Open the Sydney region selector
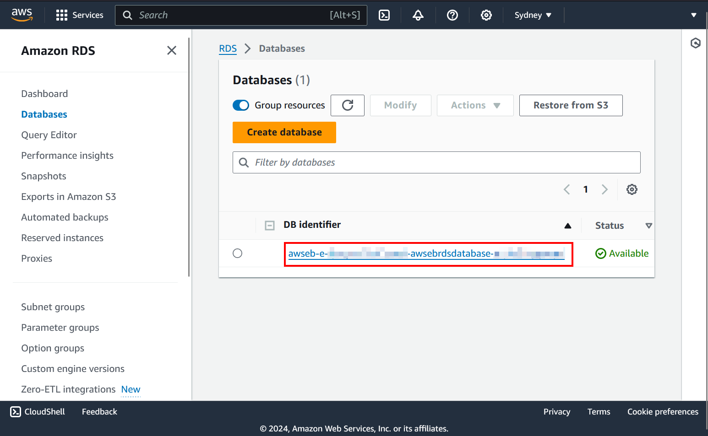708x436 pixels. (532, 15)
